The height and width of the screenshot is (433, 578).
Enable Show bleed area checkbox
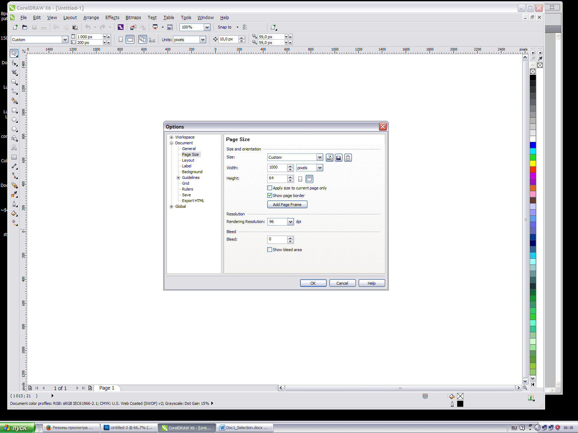[269, 250]
